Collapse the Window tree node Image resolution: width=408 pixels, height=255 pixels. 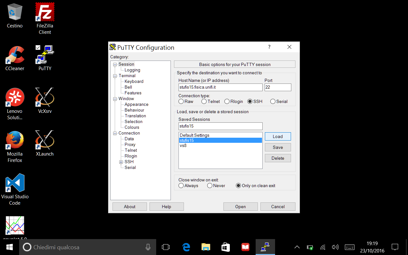115,99
